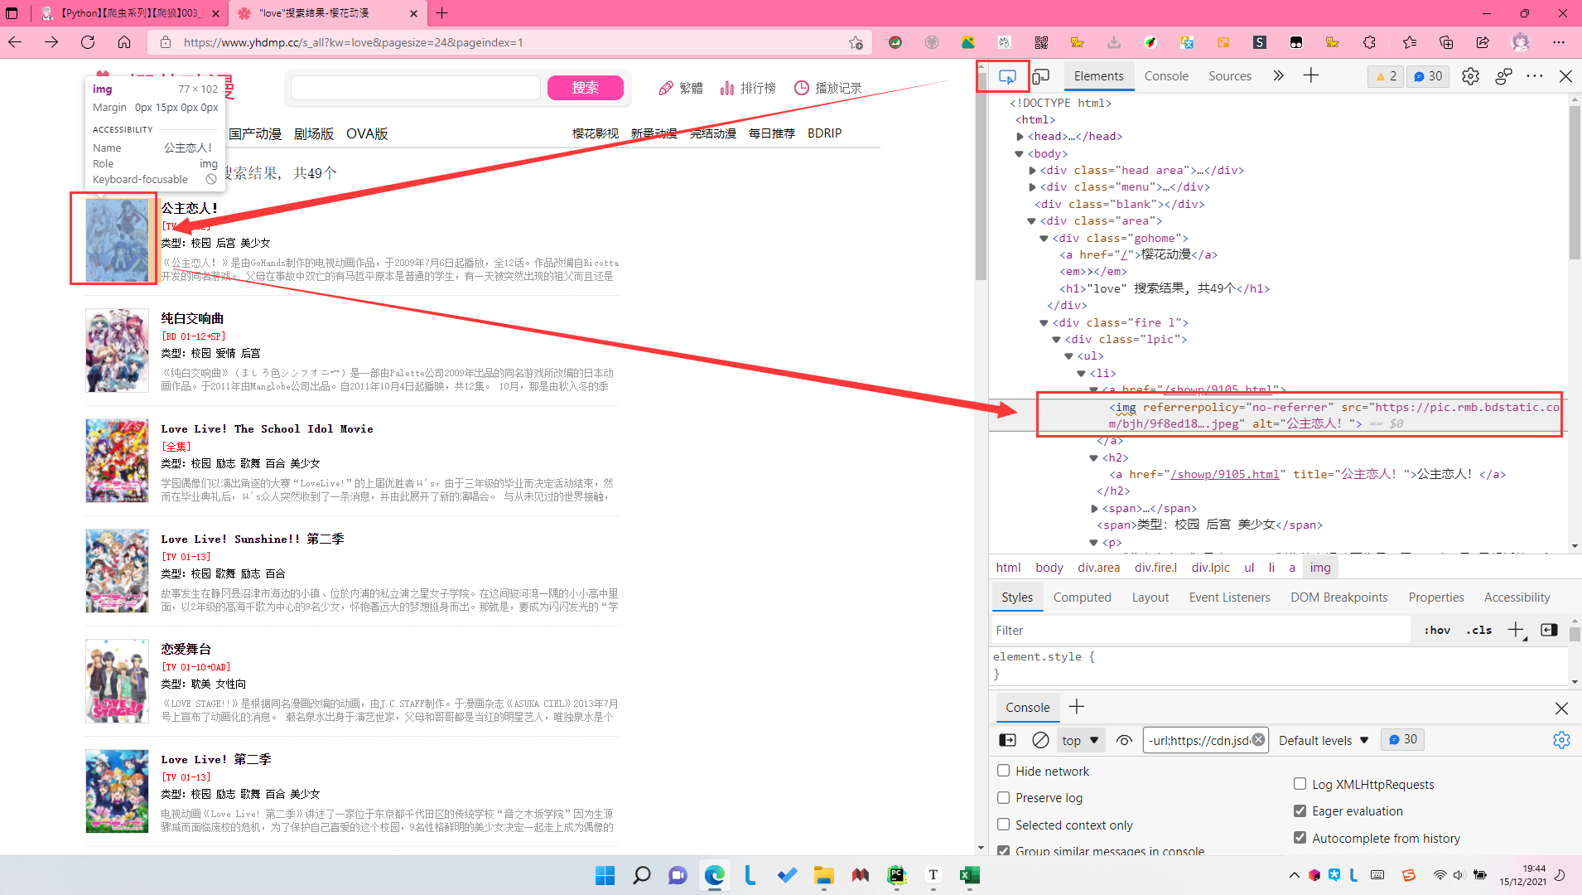This screenshot has width=1582, height=895.
Task: Show more DevTools tabs chevron
Action: (x=1279, y=76)
